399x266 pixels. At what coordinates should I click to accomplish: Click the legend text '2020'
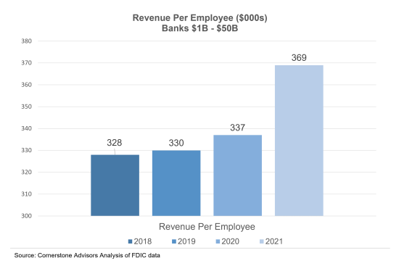coord(230,241)
